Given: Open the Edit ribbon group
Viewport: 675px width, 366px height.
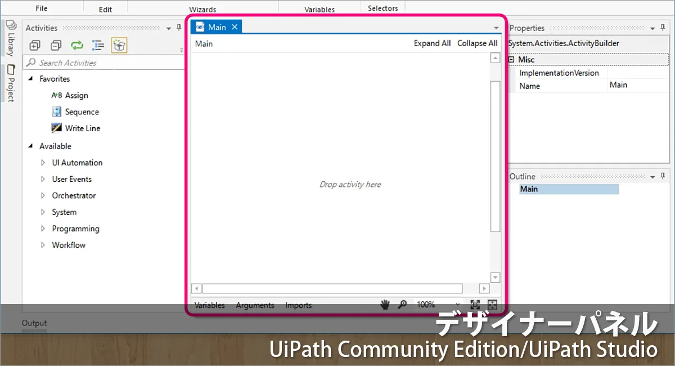Looking at the screenshot, I should click(105, 9).
